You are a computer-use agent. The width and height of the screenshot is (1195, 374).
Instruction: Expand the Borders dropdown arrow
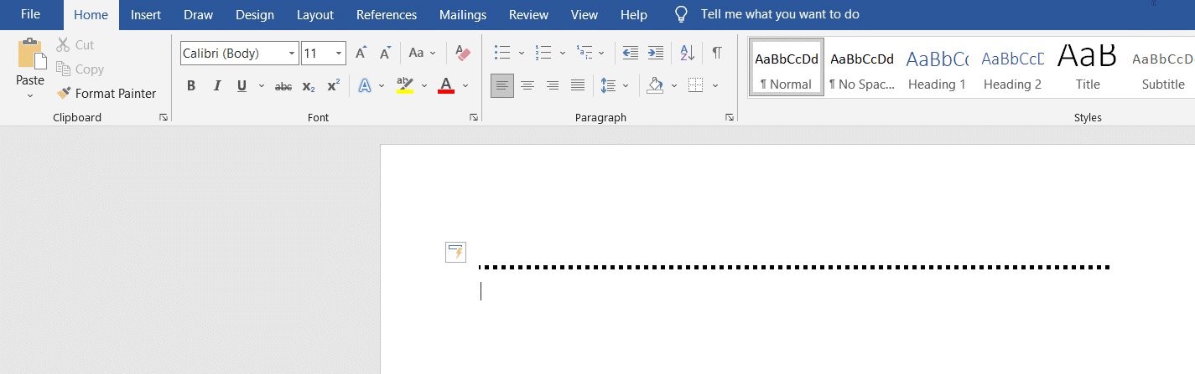[x=715, y=85]
